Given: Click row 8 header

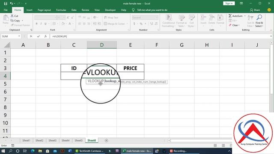Looking at the screenshot, I should click(x=5, y=107).
